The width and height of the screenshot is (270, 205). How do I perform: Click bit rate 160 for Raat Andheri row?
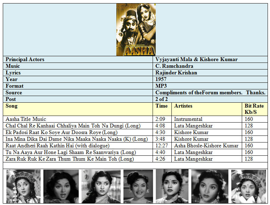point(249,146)
